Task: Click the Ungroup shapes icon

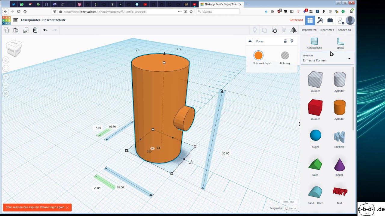Action: (274, 30)
